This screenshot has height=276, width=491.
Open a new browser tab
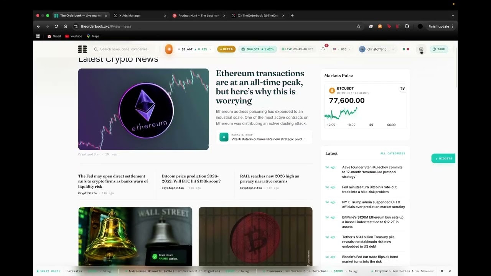coord(292,15)
